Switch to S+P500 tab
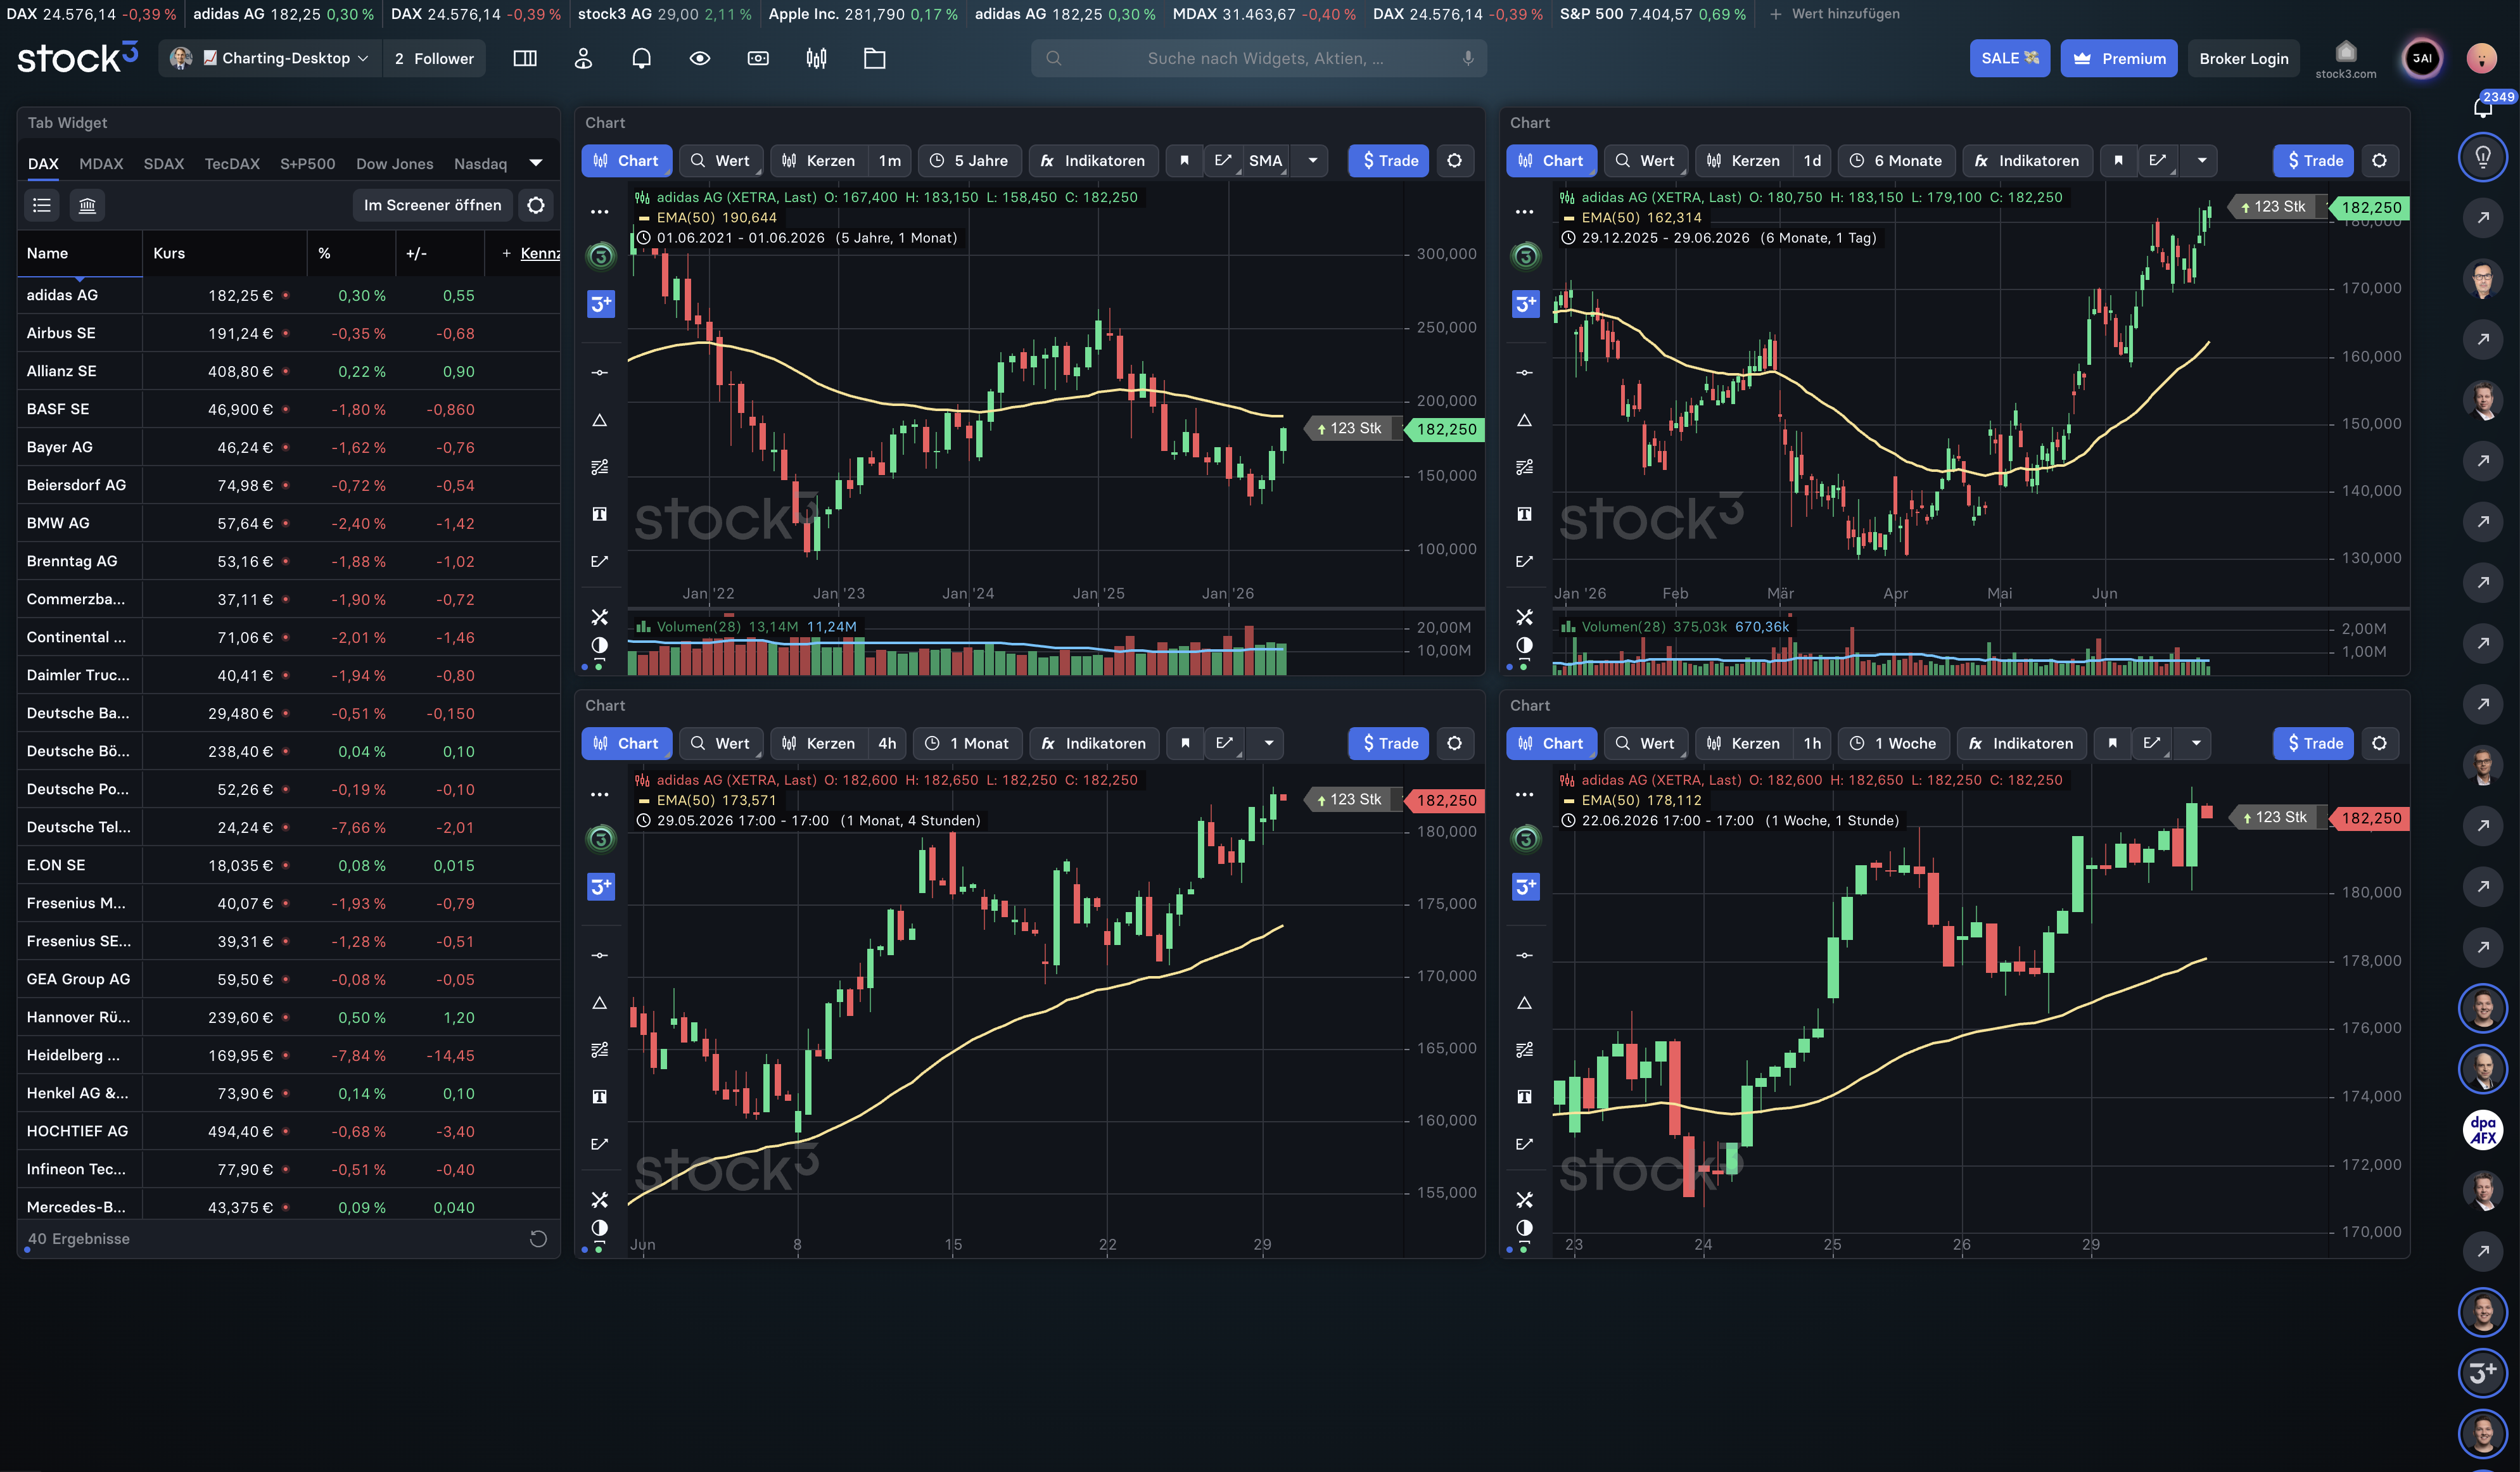Image resolution: width=2520 pixels, height=1472 pixels. (307, 164)
